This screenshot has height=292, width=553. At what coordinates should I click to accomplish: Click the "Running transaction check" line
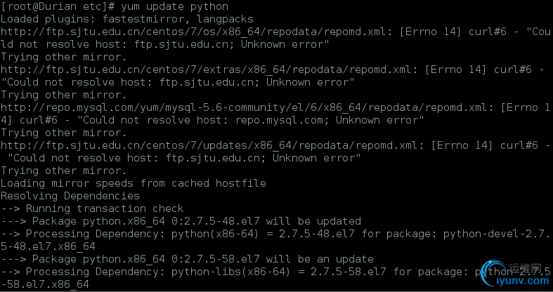click(x=92, y=209)
